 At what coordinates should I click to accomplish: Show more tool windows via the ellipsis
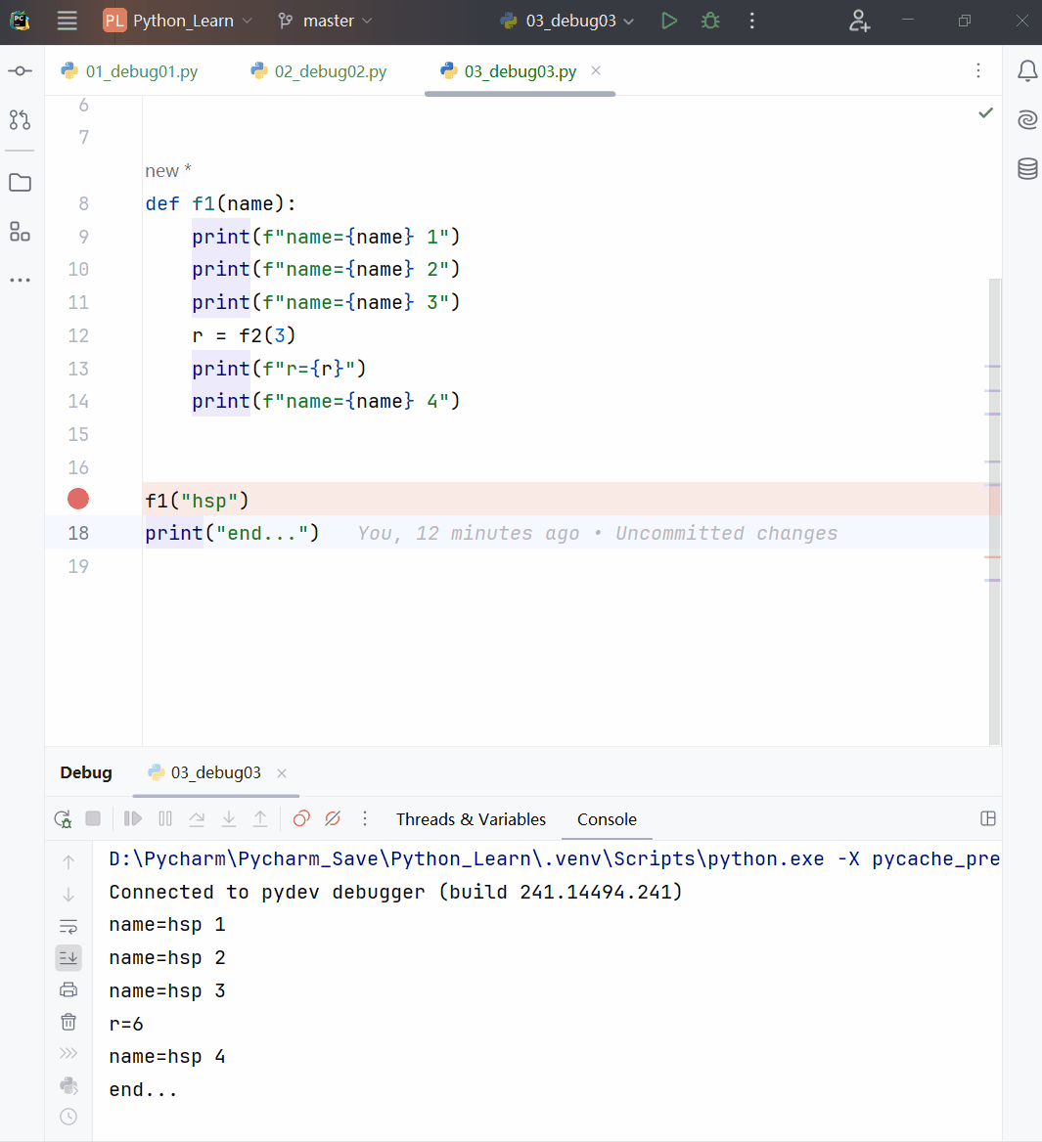pos(21,280)
